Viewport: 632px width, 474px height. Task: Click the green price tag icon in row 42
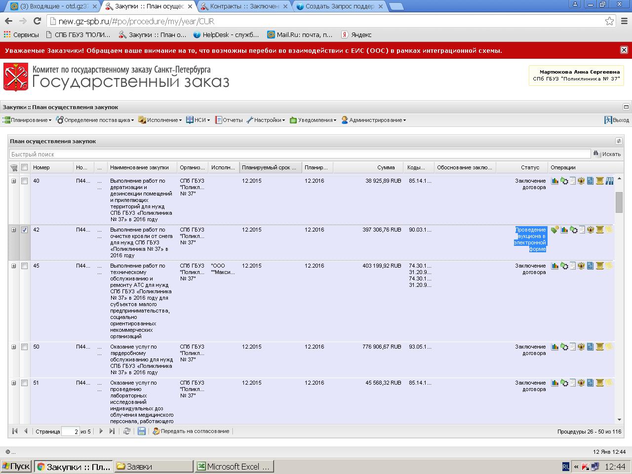[555, 230]
